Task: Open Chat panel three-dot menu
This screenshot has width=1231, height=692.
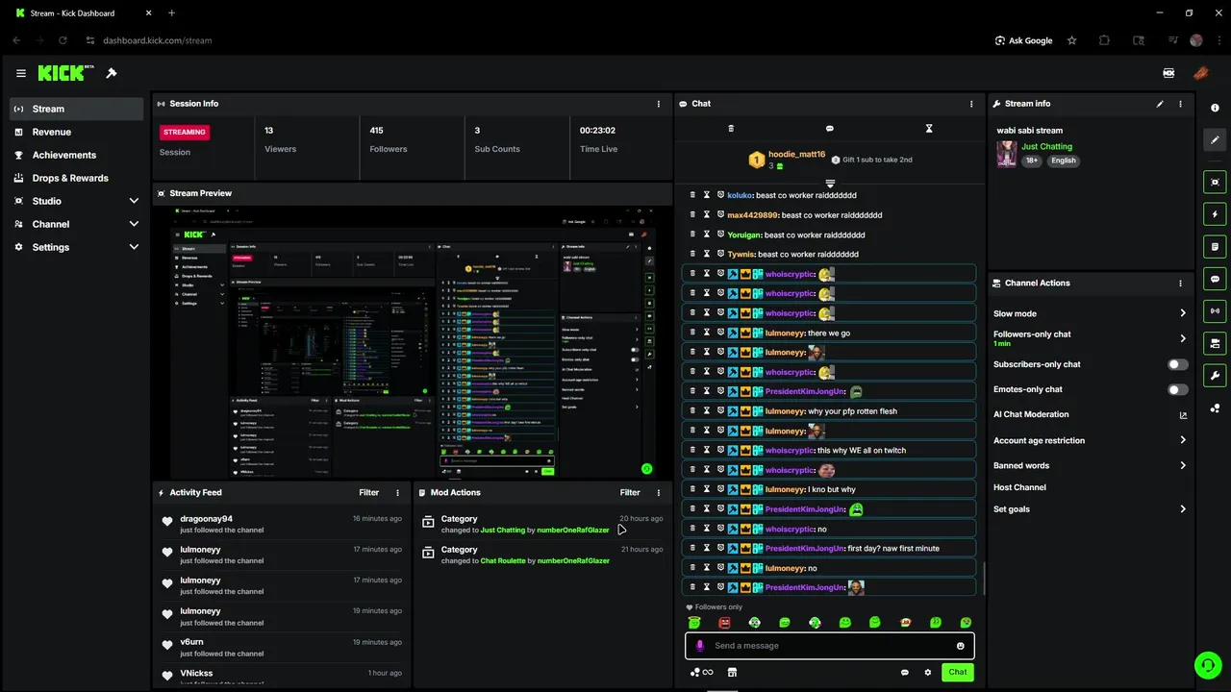Action: click(x=971, y=104)
